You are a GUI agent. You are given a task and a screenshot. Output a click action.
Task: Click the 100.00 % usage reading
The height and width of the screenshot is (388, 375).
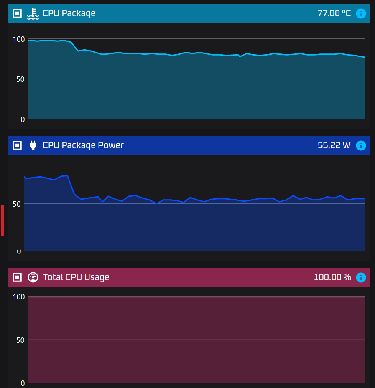point(332,277)
